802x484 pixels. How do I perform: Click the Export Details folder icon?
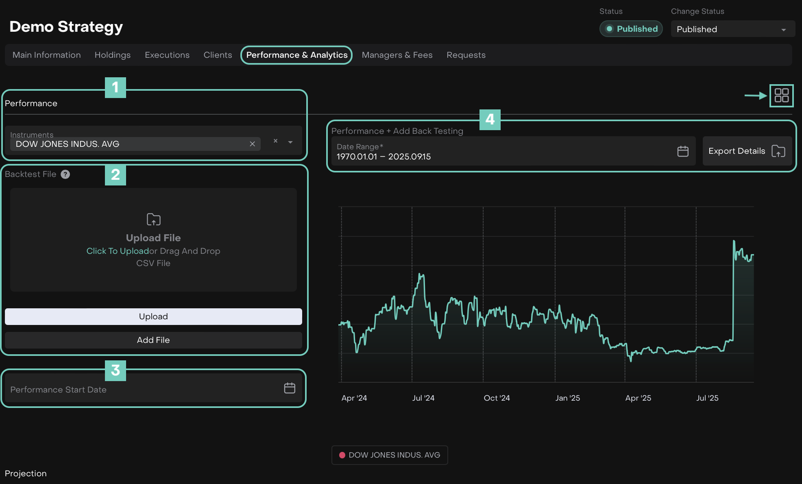click(778, 151)
